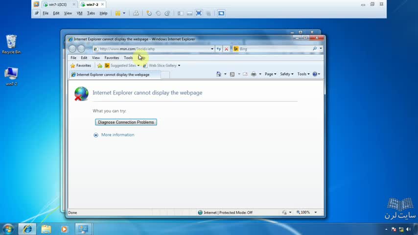Click the Action Center flag tray icon
Image resolution: width=418 pixels, height=235 pixels.
pos(394,230)
